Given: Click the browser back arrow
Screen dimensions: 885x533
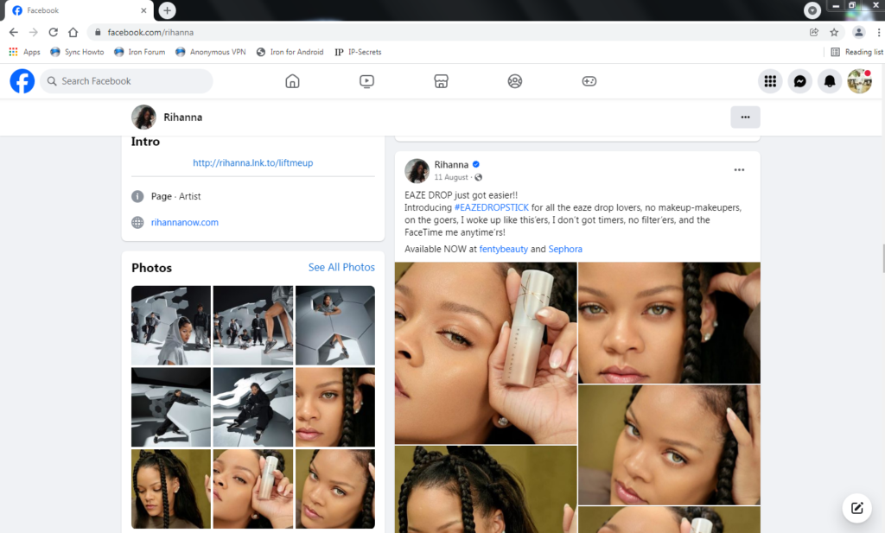Looking at the screenshot, I should pyautogui.click(x=14, y=32).
